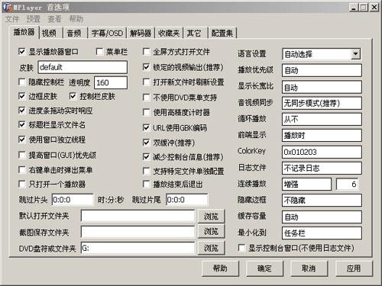The width and height of the screenshot is (382, 286).
Task: Uncheck 控制栏皮肤 checkbox
Action: click(x=73, y=96)
